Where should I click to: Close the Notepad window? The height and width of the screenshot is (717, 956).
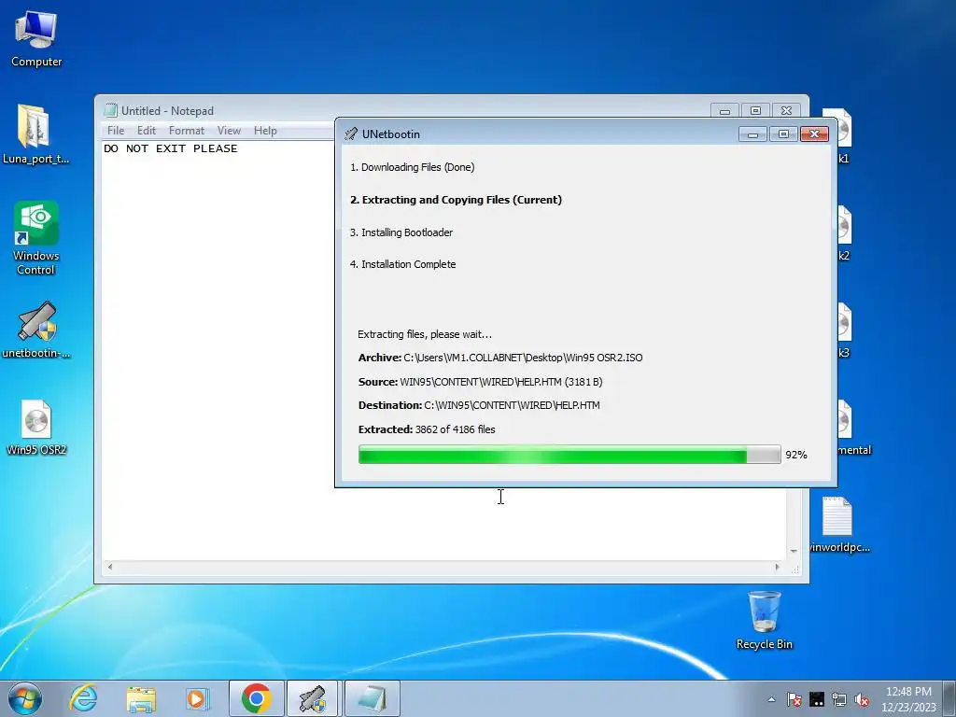pyautogui.click(x=786, y=111)
